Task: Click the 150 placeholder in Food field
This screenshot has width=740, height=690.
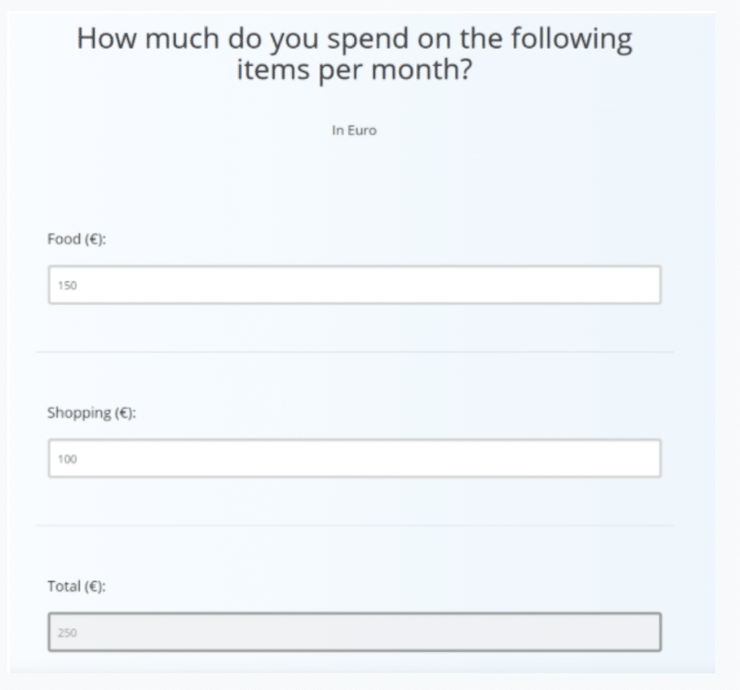Action: (x=67, y=286)
